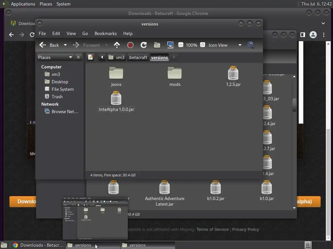Close the Places sidebar pane
Viewport: 333px width, 249px height.
(78, 57)
